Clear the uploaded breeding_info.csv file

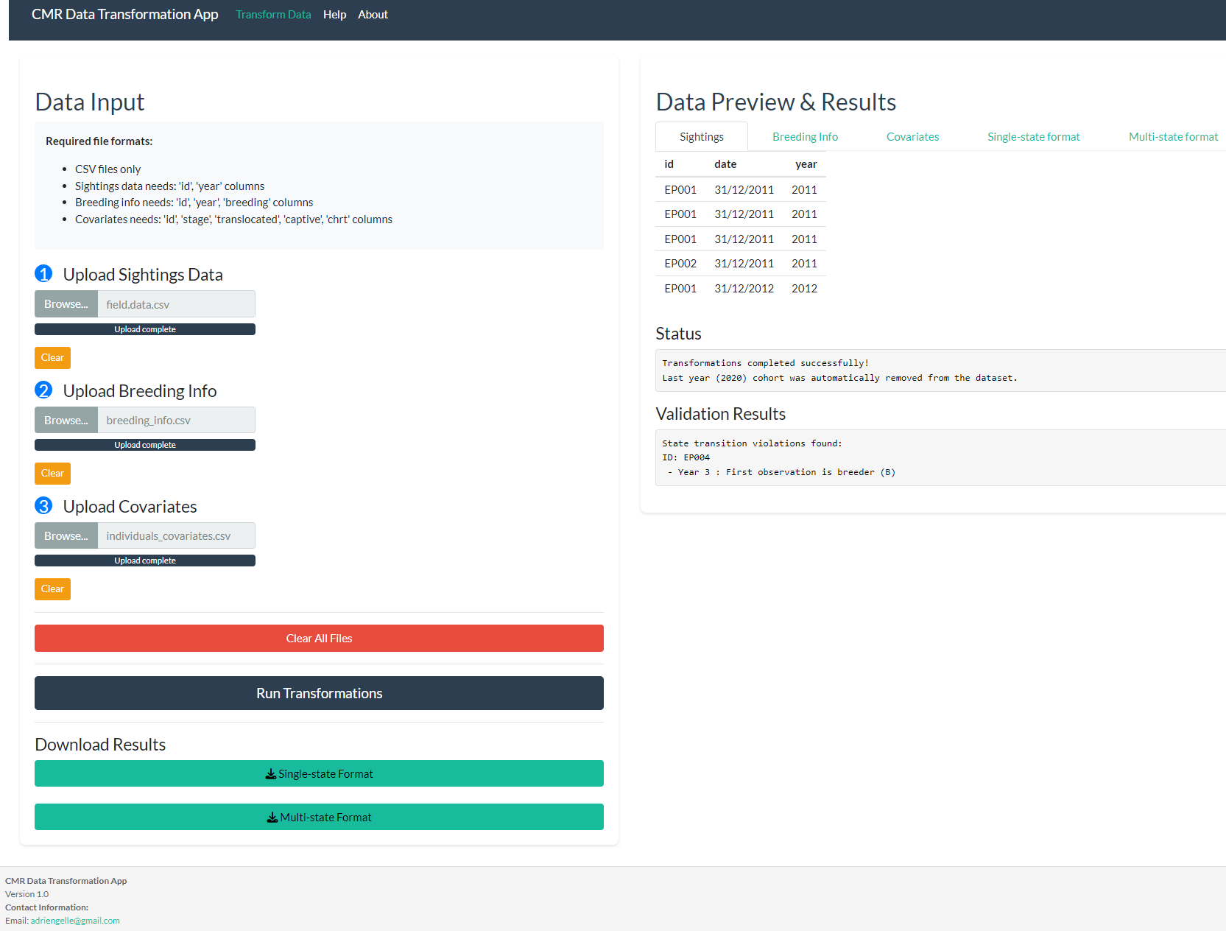(x=52, y=474)
